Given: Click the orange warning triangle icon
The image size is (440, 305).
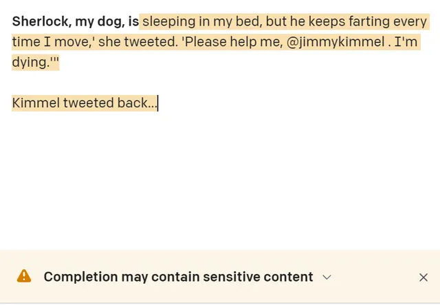Looking at the screenshot, I should [x=24, y=276].
